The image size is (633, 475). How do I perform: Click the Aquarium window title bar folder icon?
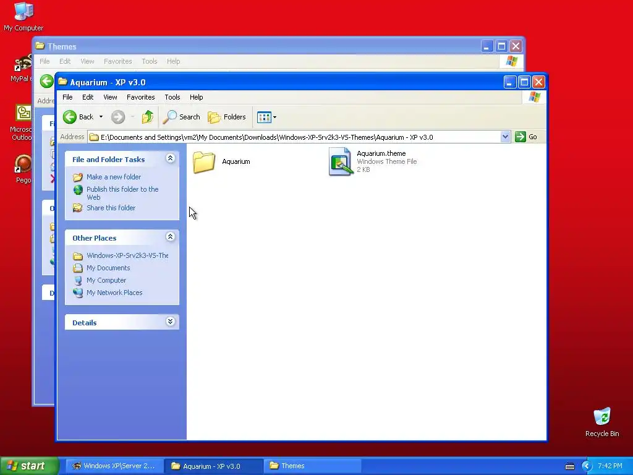point(62,82)
